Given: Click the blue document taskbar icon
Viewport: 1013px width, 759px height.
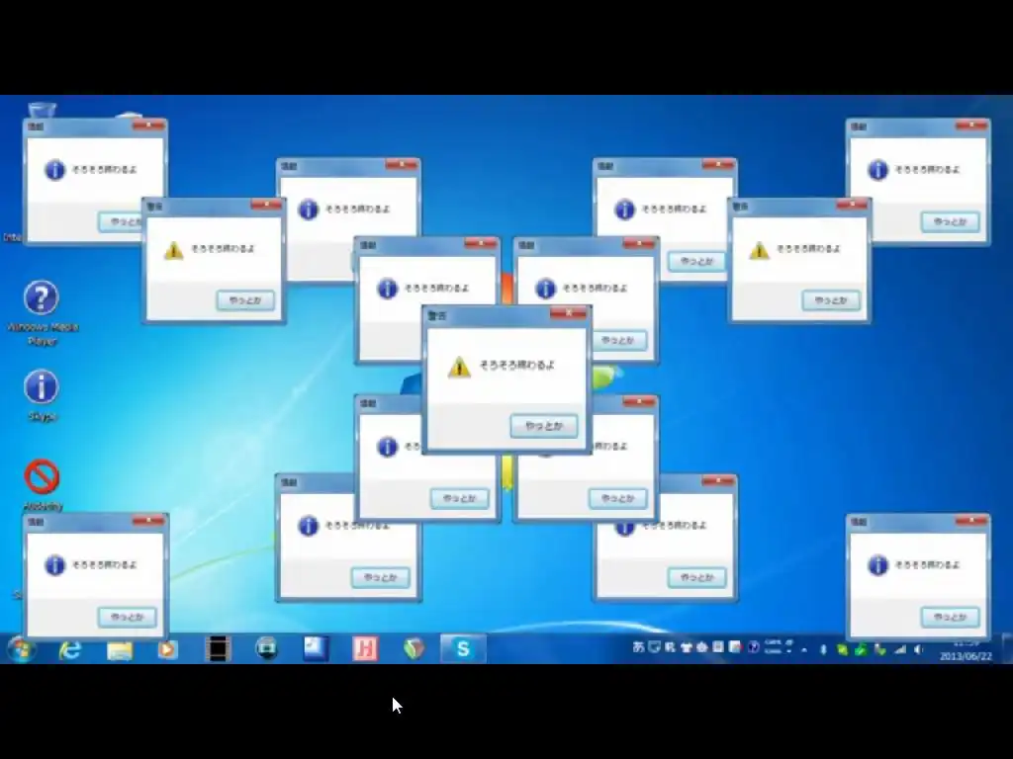Looking at the screenshot, I should tap(316, 648).
